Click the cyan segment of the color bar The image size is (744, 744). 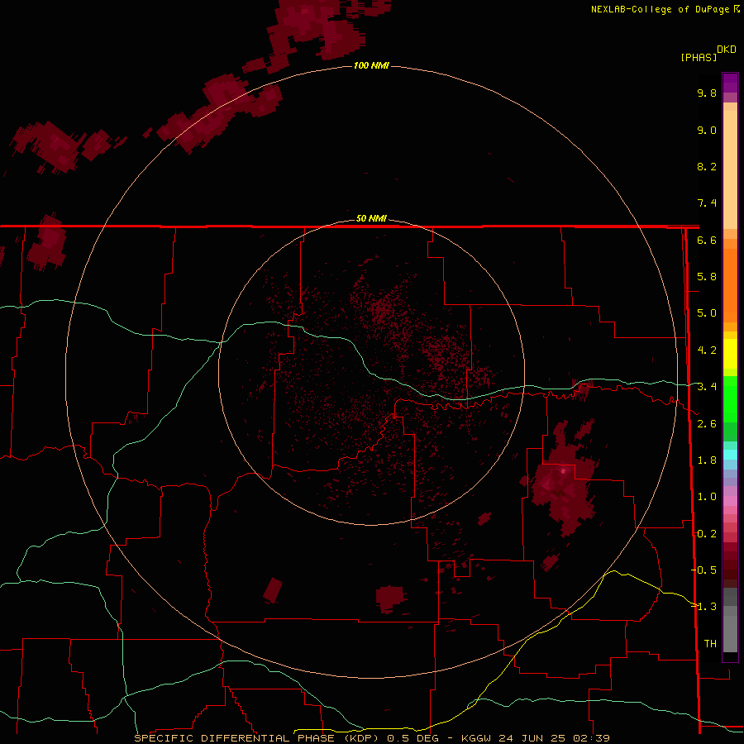[730, 455]
